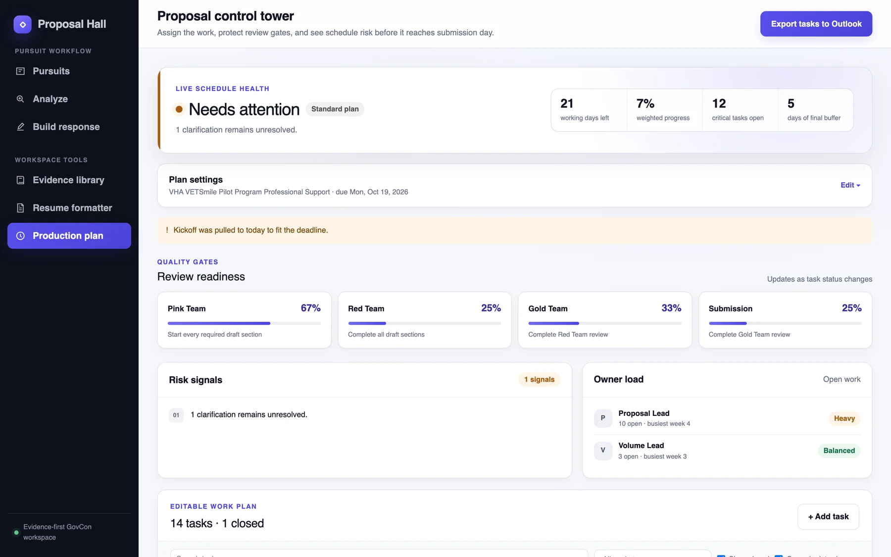Select the '12 critical tasks open' stat
Image resolution: width=891 pixels, height=557 pixels.
740,110
